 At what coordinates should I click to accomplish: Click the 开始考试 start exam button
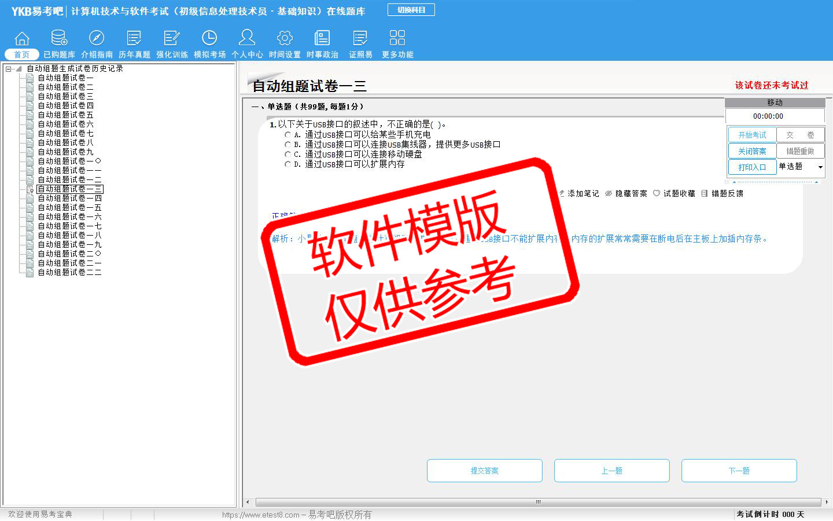point(752,135)
